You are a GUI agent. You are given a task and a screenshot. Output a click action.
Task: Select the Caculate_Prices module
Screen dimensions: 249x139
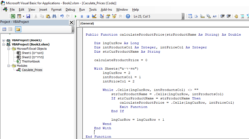click(x=32, y=70)
